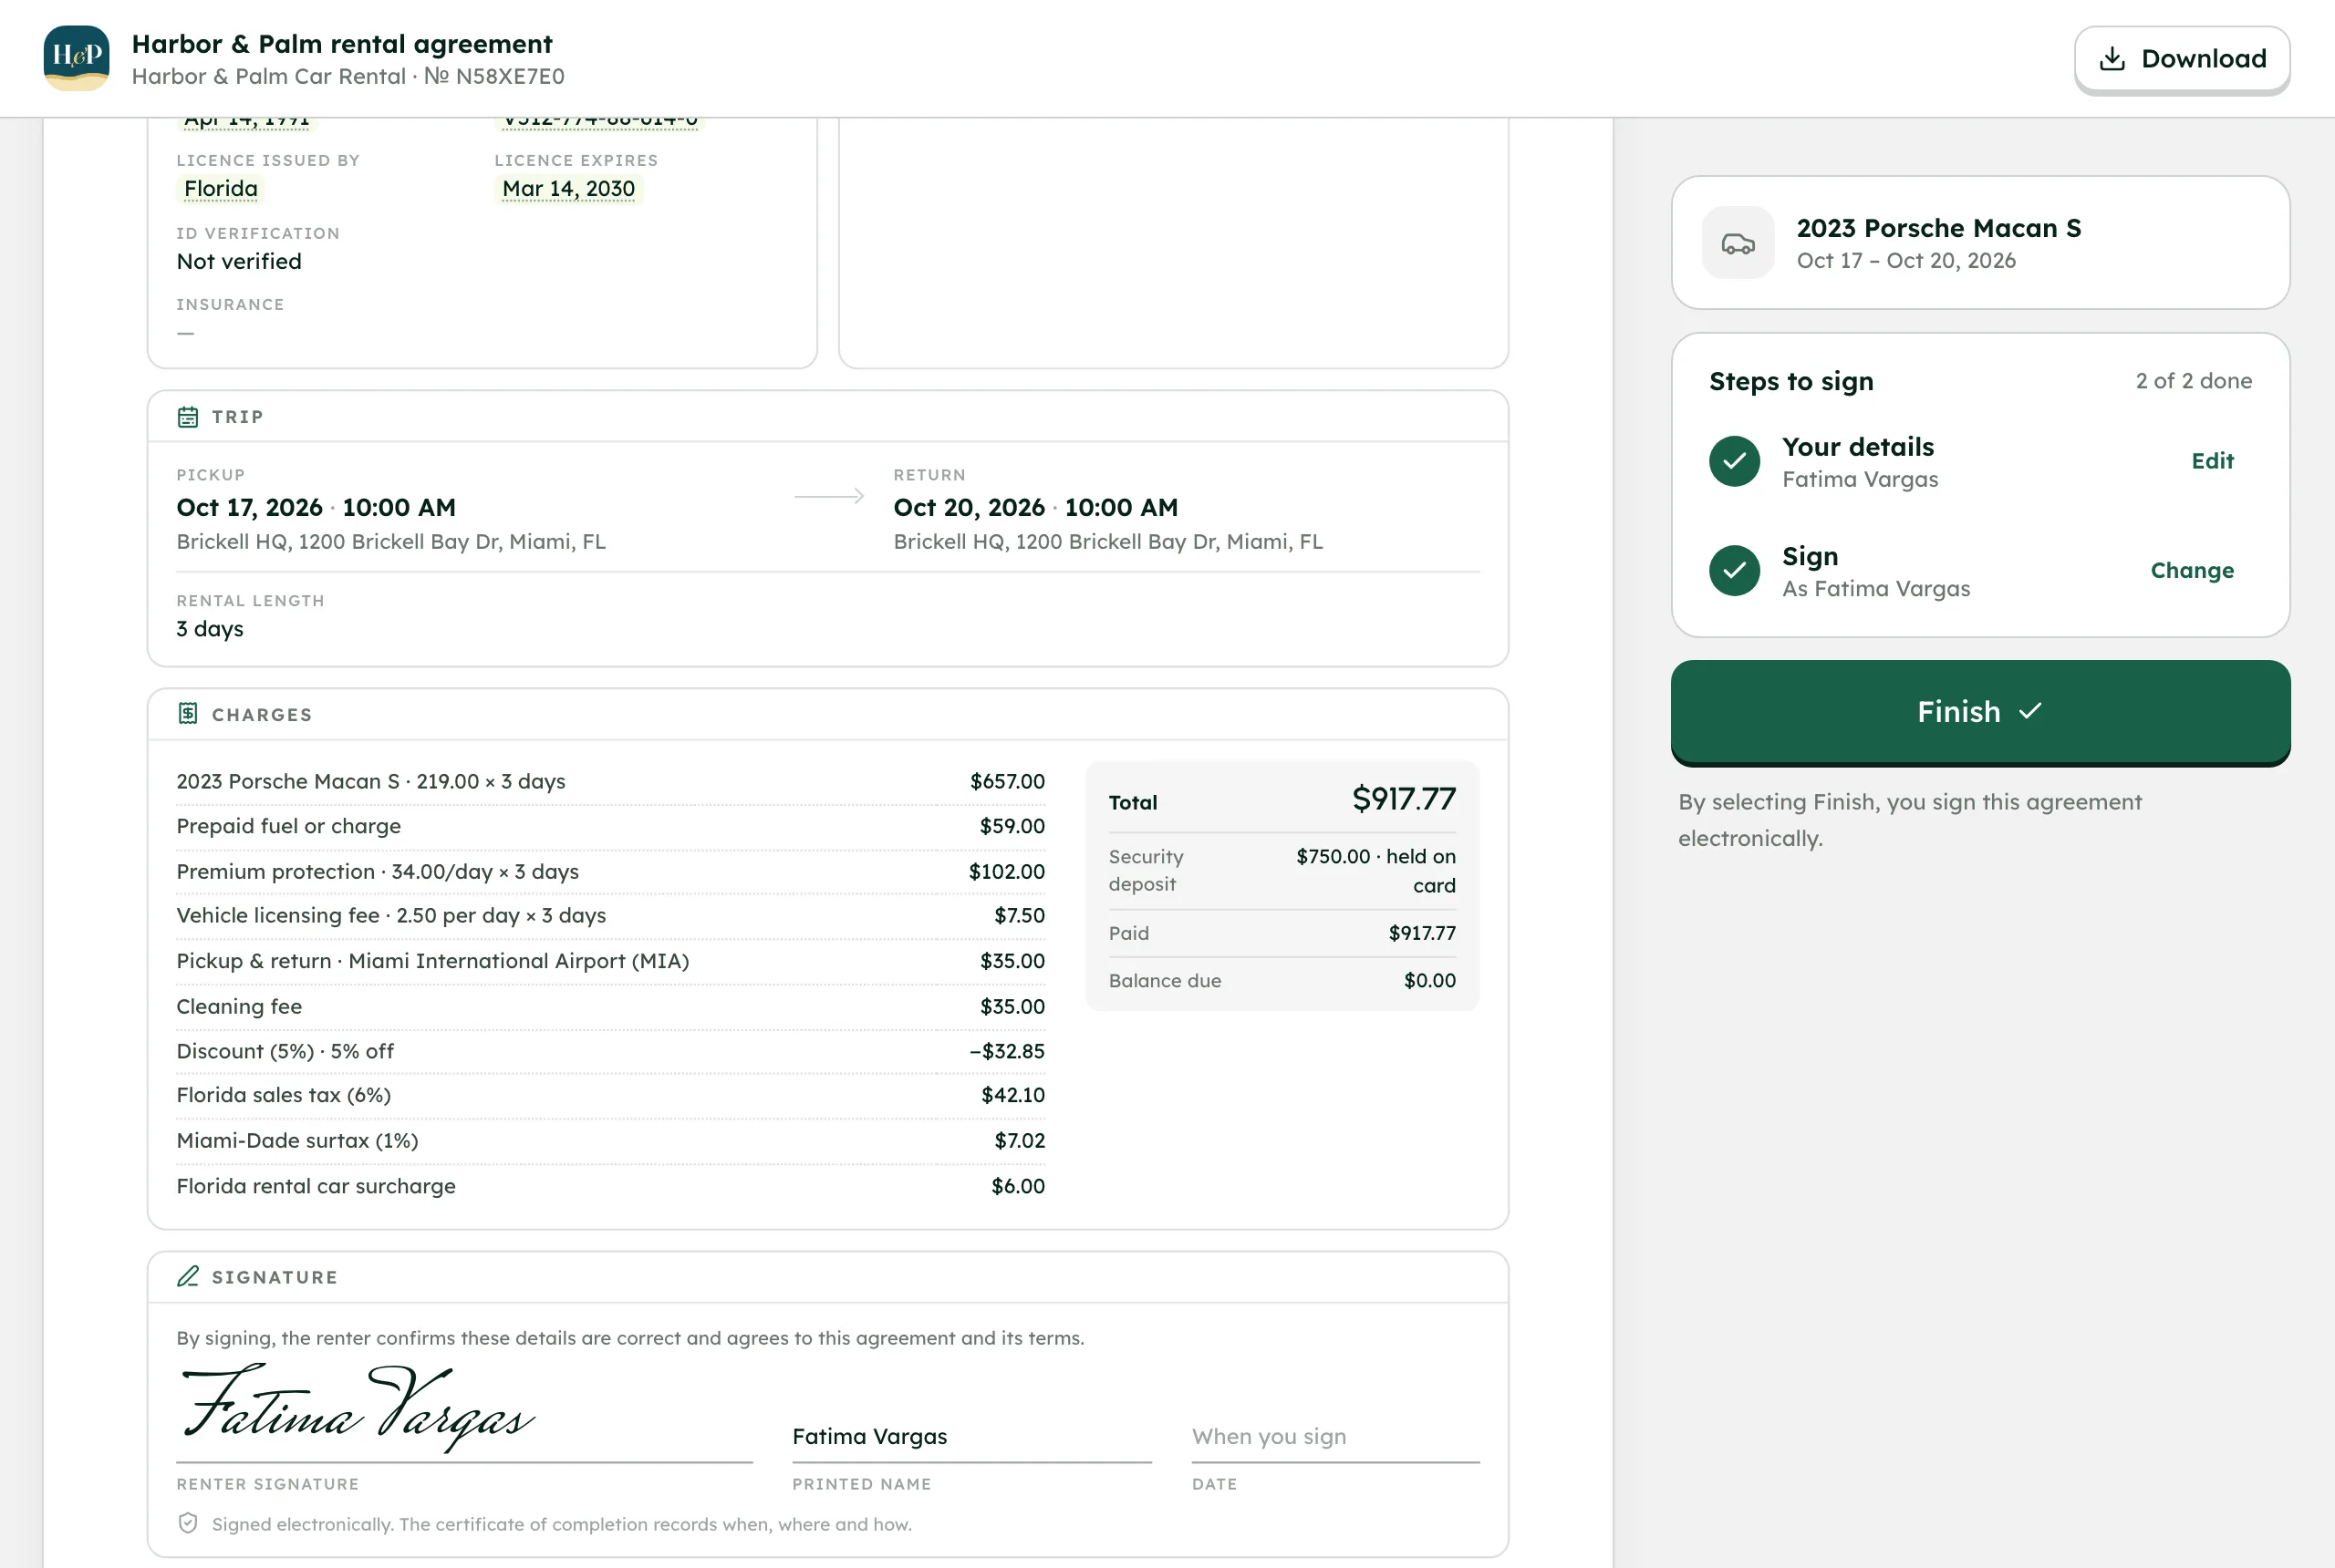Click the arrow between pickup and return
This screenshot has height=1568, width=2335.
point(829,496)
